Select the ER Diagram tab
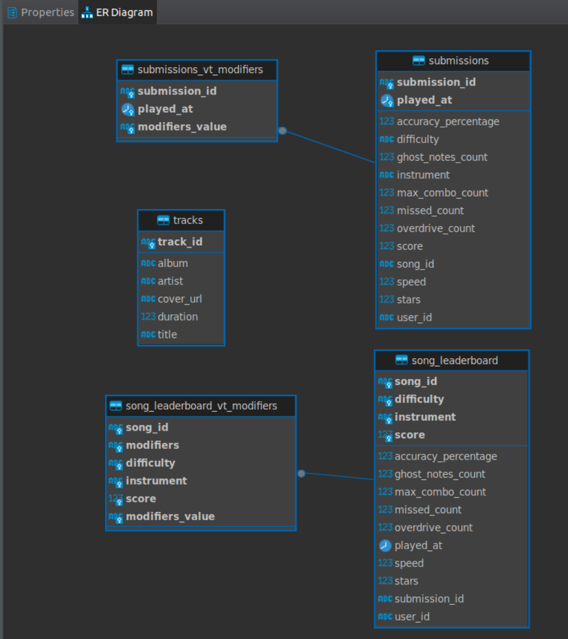The width and height of the screenshot is (568, 639). 118,12
